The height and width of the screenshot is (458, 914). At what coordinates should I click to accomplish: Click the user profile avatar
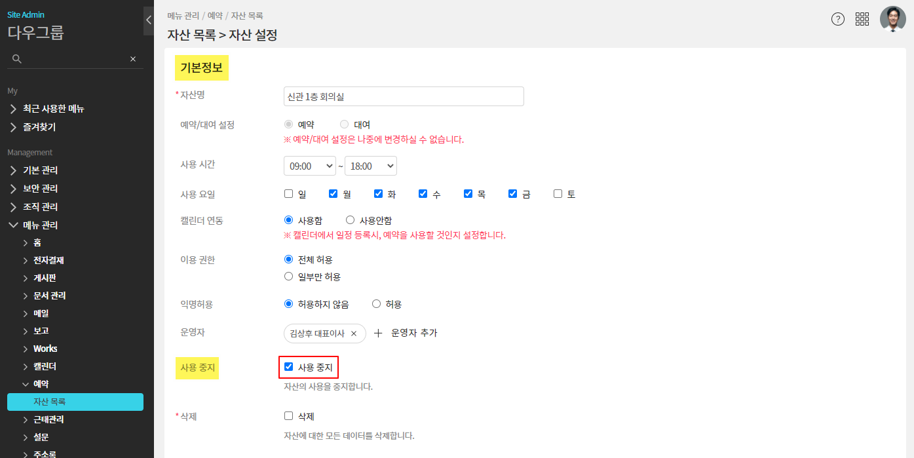point(892,19)
